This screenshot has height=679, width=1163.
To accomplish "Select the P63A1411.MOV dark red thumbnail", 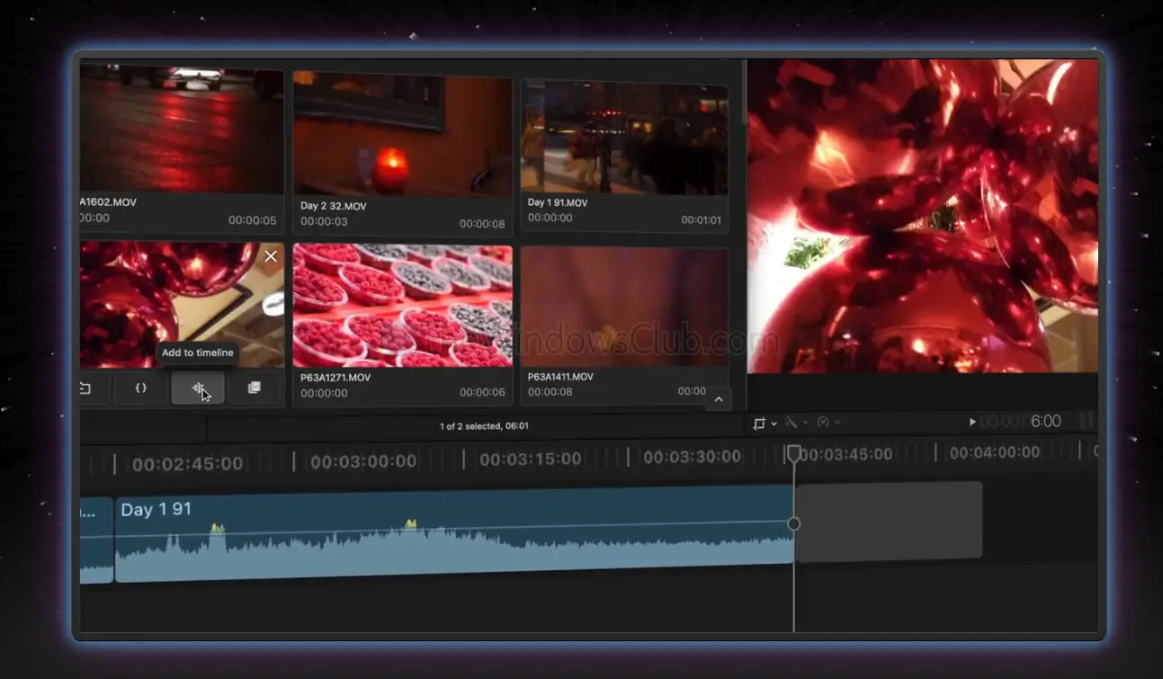I will [624, 308].
